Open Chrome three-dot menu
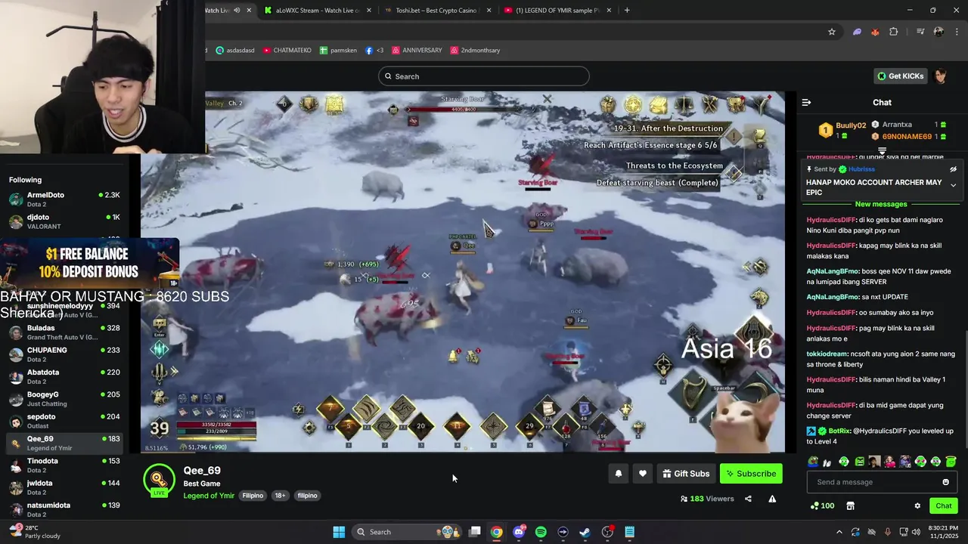The height and width of the screenshot is (544, 968). [x=955, y=32]
